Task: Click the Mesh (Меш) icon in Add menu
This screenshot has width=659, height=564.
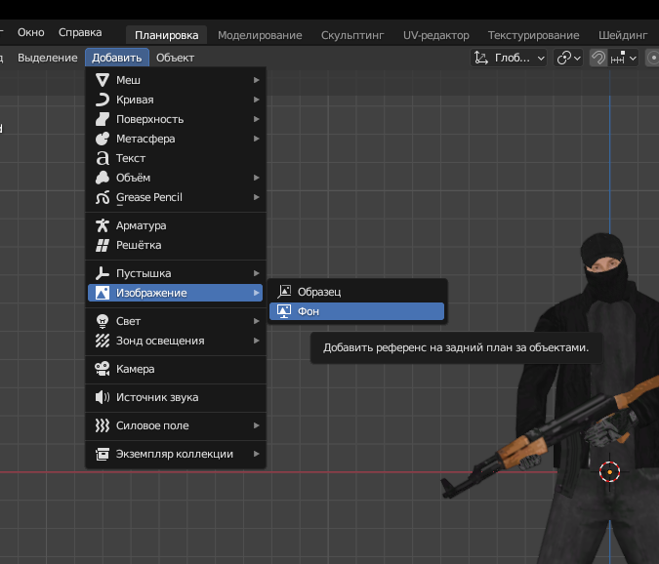Action: (102, 80)
